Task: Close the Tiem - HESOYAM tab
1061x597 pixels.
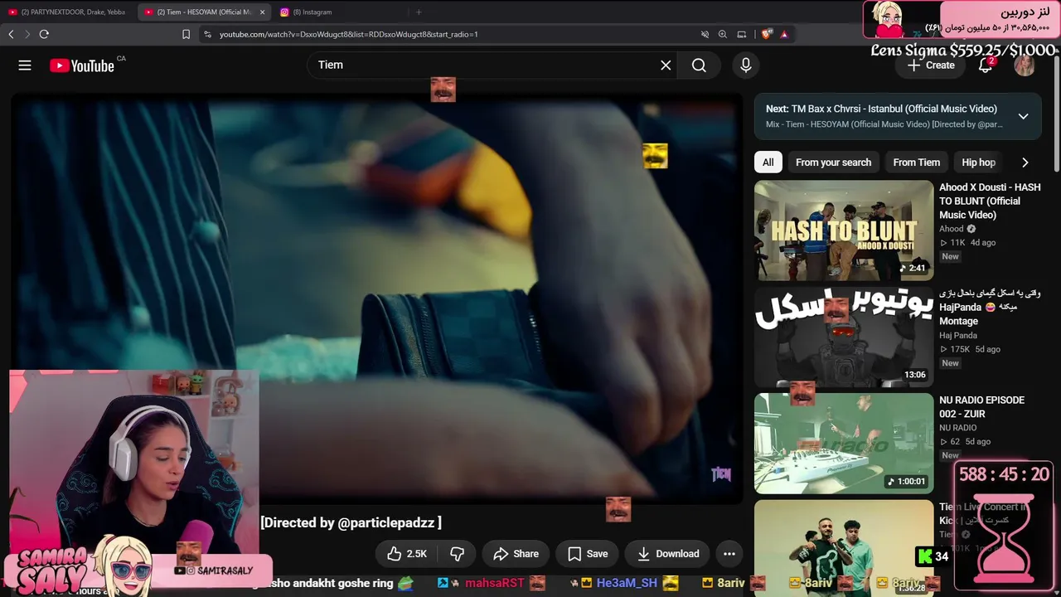Action: pyautogui.click(x=262, y=12)
